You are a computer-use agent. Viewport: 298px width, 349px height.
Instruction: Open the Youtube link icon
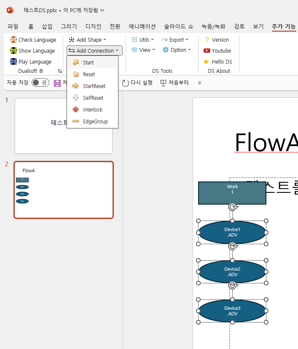coord(207,51)
